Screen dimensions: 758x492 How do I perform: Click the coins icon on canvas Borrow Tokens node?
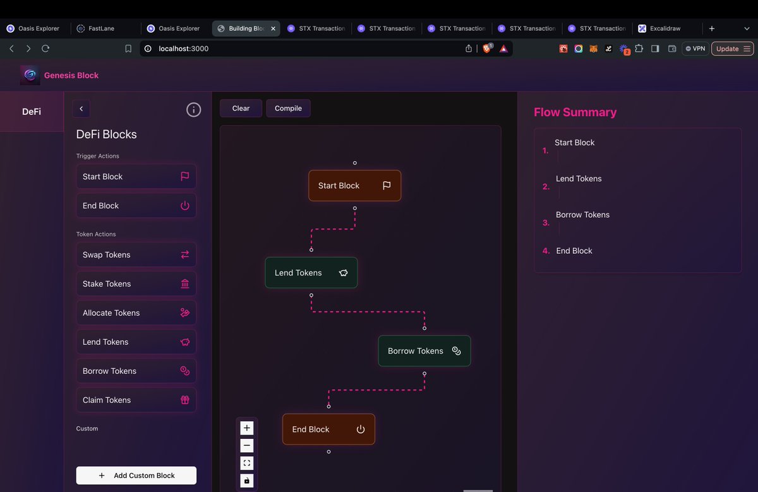pyautogui.click(x=457, y=351)
